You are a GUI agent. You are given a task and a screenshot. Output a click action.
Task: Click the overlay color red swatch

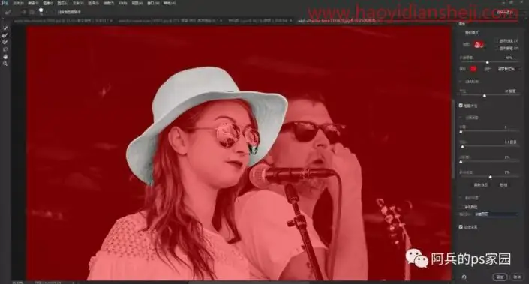click(473, 69)
